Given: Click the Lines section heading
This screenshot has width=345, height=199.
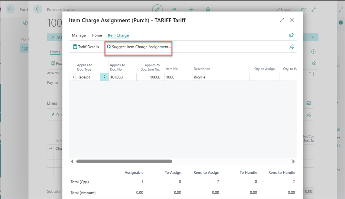Looking at the screenshot, I should point(52,103).
